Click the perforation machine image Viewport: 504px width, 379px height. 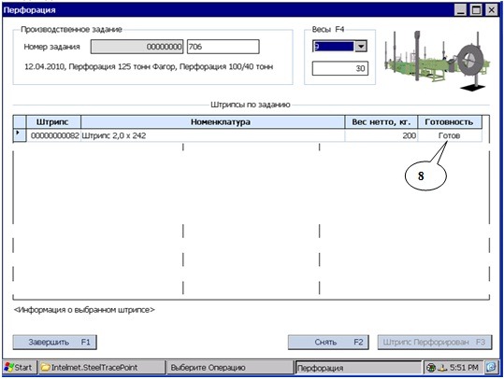438,60
